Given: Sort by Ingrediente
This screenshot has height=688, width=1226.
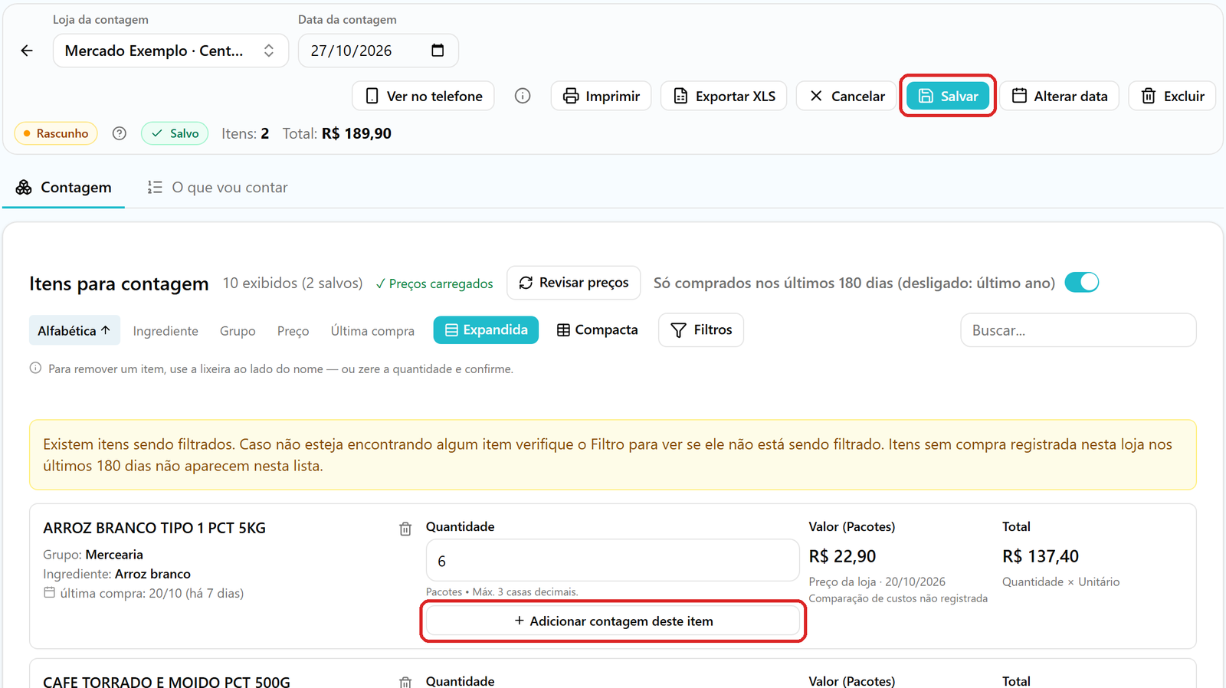Looking at the screenshot, I should tap(166, 331).
